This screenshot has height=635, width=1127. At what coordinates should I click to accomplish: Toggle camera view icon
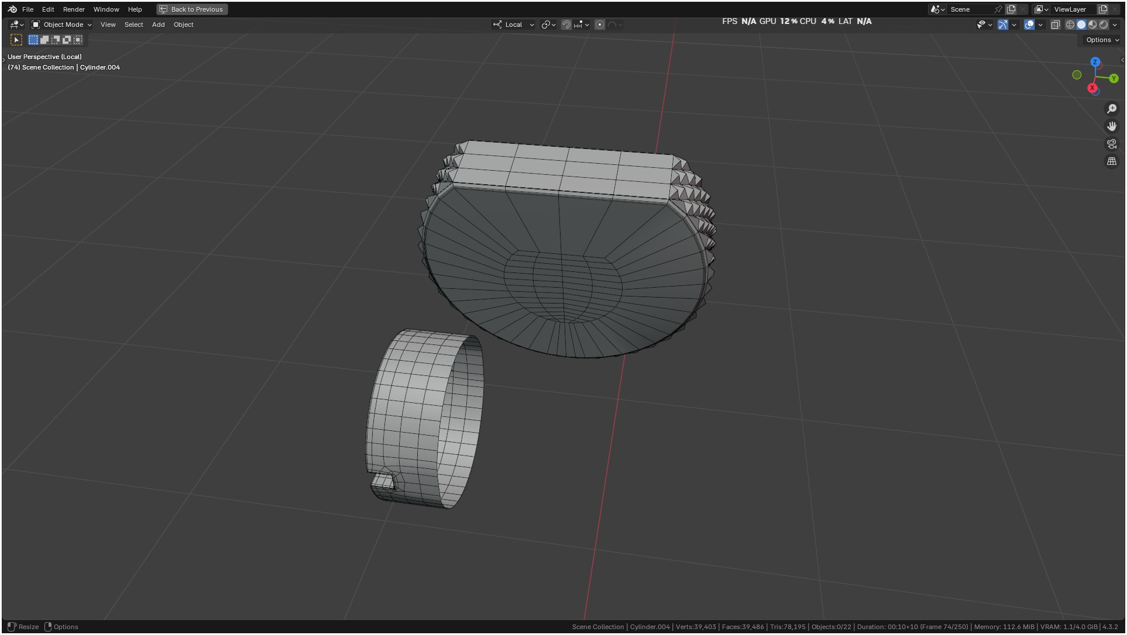1112,144
